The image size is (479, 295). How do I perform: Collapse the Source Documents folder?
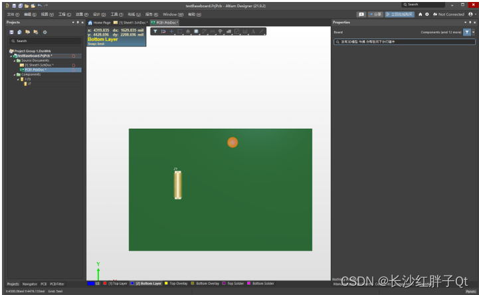coord(15,60)
